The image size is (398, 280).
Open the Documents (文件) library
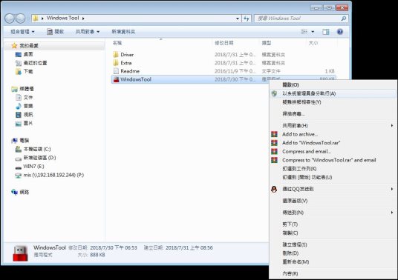(25, 98)
